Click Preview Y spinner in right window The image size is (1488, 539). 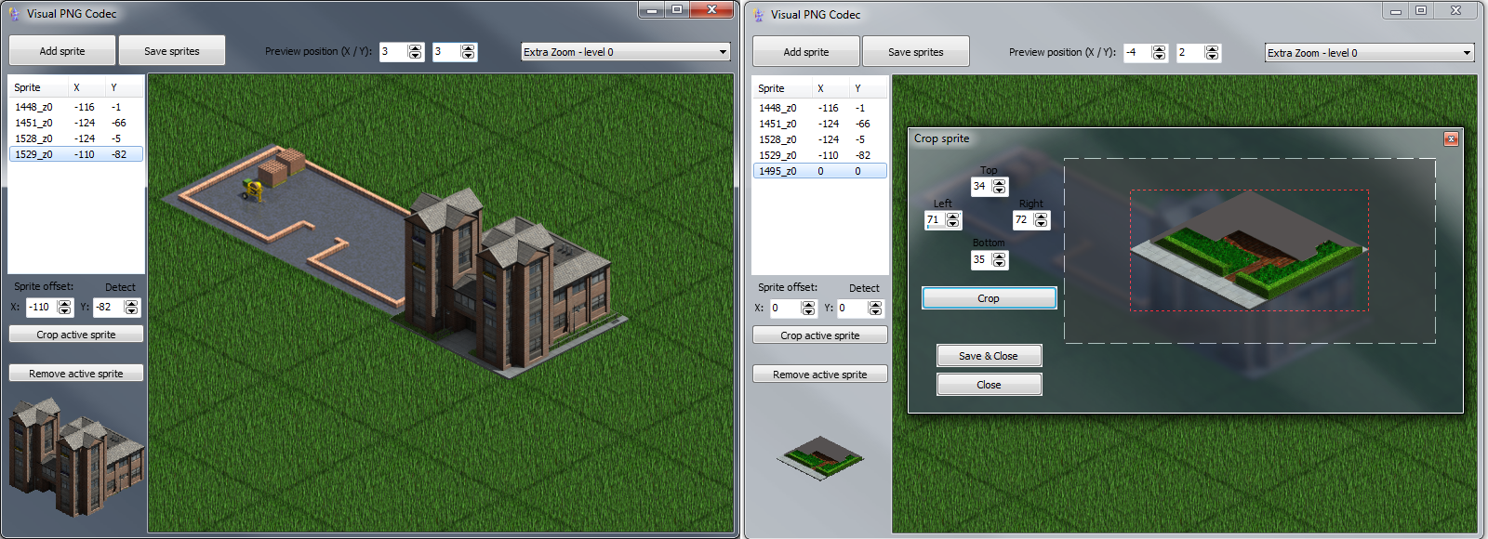pos(1213,53)
